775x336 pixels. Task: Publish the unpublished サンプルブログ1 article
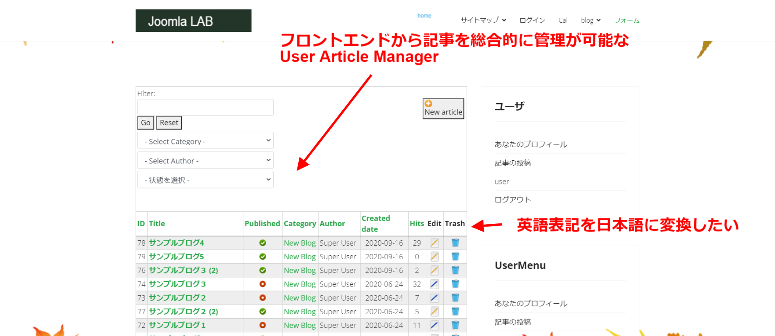[x=262, y=325]
